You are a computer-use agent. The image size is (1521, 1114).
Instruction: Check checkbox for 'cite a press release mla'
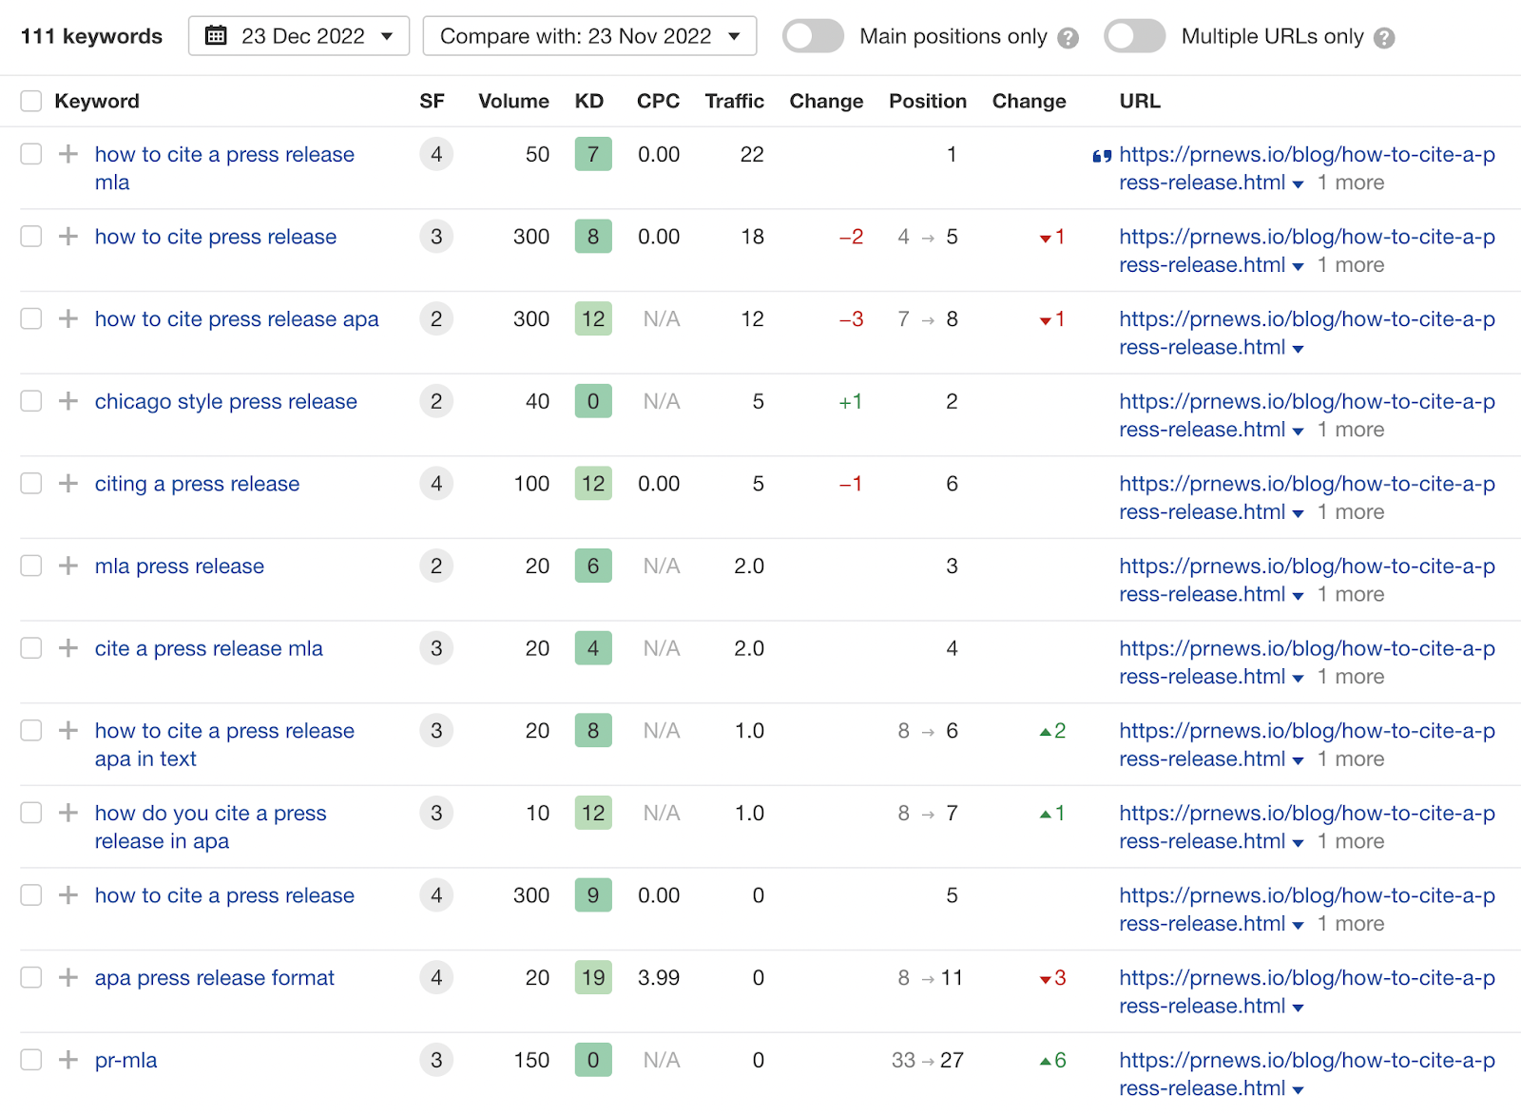click(31, 648)
